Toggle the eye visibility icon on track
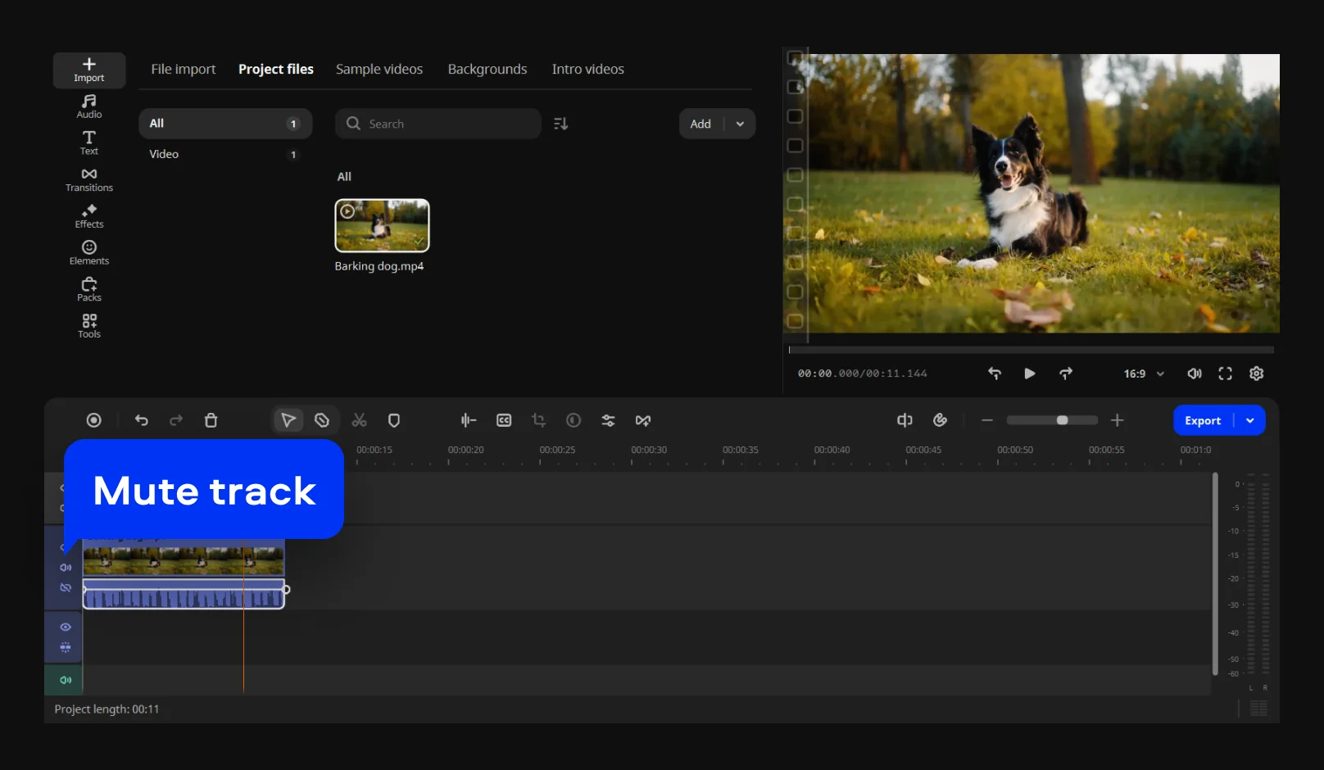 point(66,627)
